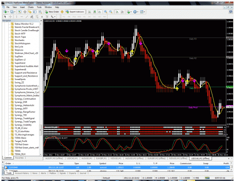235x181 pixels.
Task: Open the NZDUSD,M2 (offline) chart tab
Action: (178, 158)
